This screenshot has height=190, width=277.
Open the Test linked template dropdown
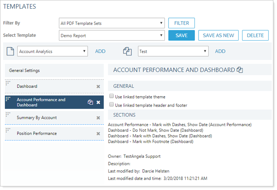click(x=173, y=51)
